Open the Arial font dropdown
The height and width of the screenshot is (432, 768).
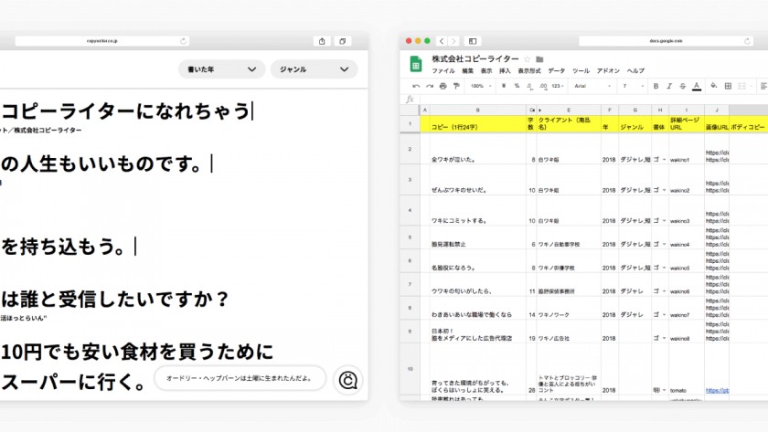point(592,86)
